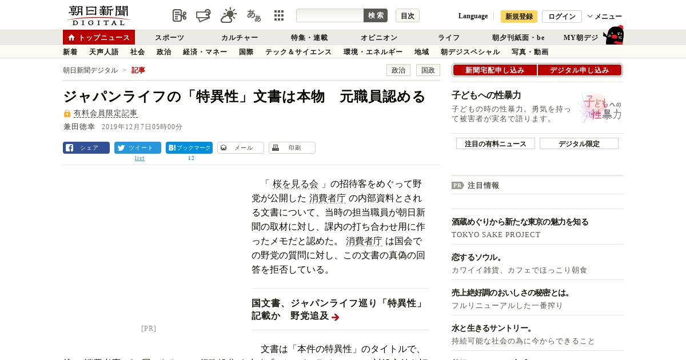Open the スポーツ tab
The image size is (686, 360).
pos(170,38)
